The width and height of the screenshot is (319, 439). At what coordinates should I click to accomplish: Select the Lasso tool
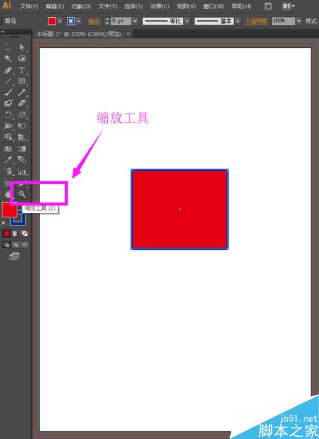pos(22,58)
